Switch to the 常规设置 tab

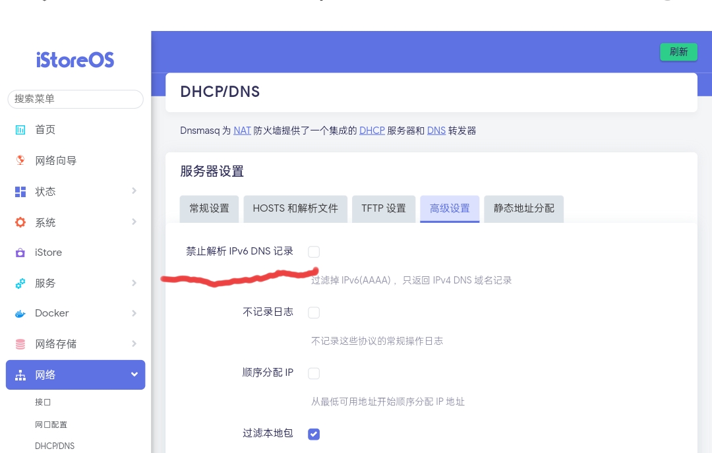point(209,208)
